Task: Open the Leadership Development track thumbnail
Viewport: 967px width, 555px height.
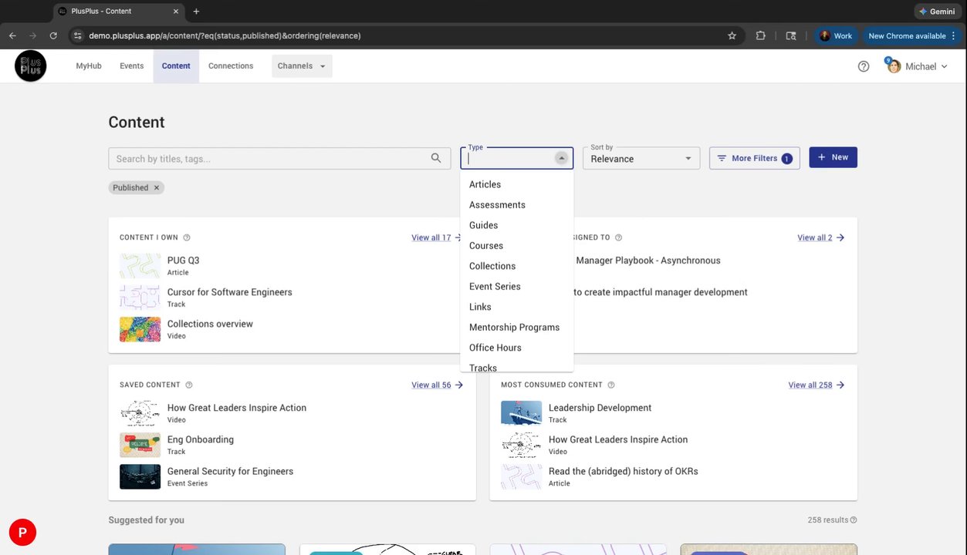Action: pos(521,413)
